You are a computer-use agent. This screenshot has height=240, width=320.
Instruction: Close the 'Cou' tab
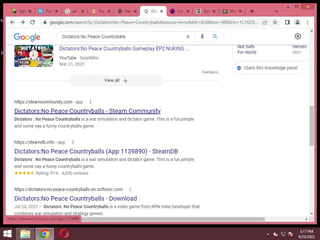click(x=188, y=11)
